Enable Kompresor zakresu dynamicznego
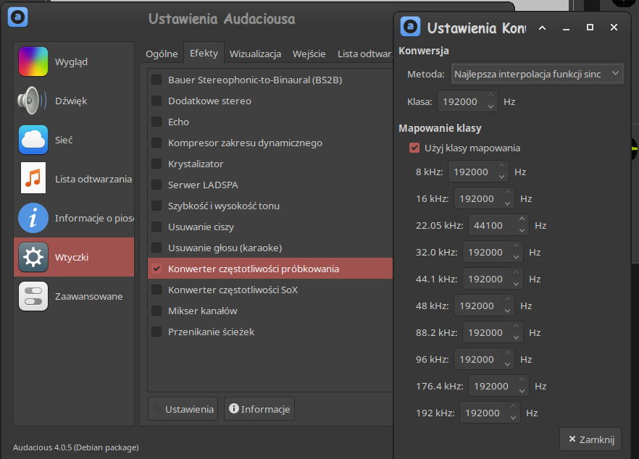This screenshot has height=459, width=639. coord(156,143)
